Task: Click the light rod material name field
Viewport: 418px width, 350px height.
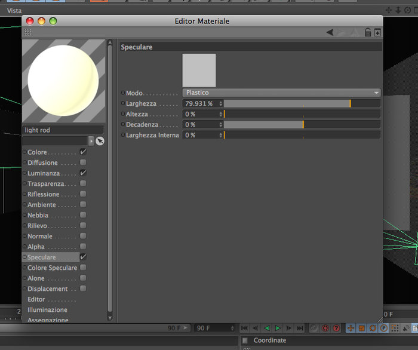Action: pos(63,130)
